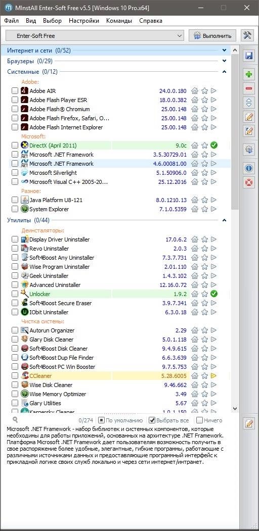
Task: Click the home icon for Adobe AIR
Action: [x=195, y=91]
